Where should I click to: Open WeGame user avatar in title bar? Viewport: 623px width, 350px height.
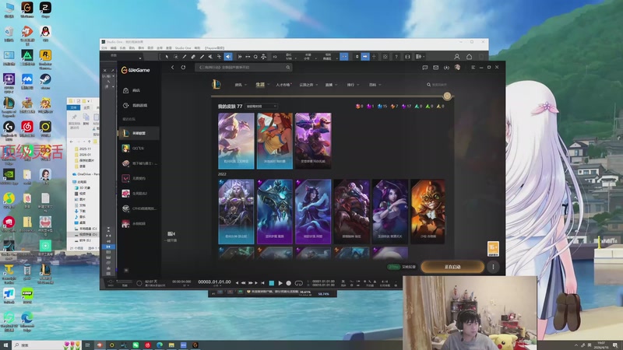point(457,68)
